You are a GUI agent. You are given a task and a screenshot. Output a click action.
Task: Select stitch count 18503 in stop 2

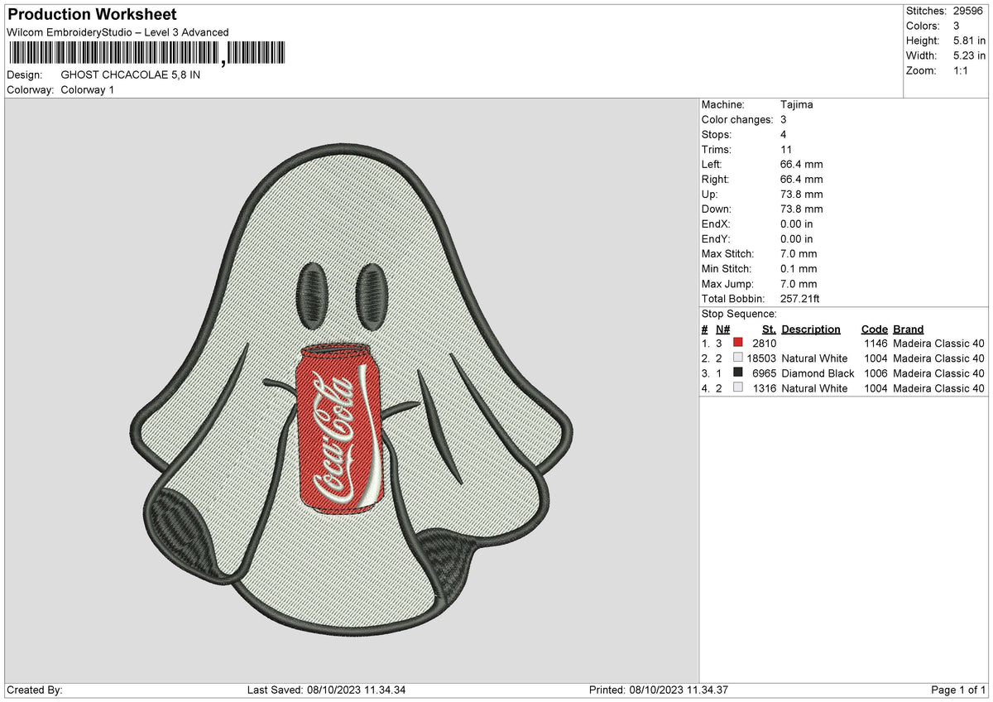[761, 358]
